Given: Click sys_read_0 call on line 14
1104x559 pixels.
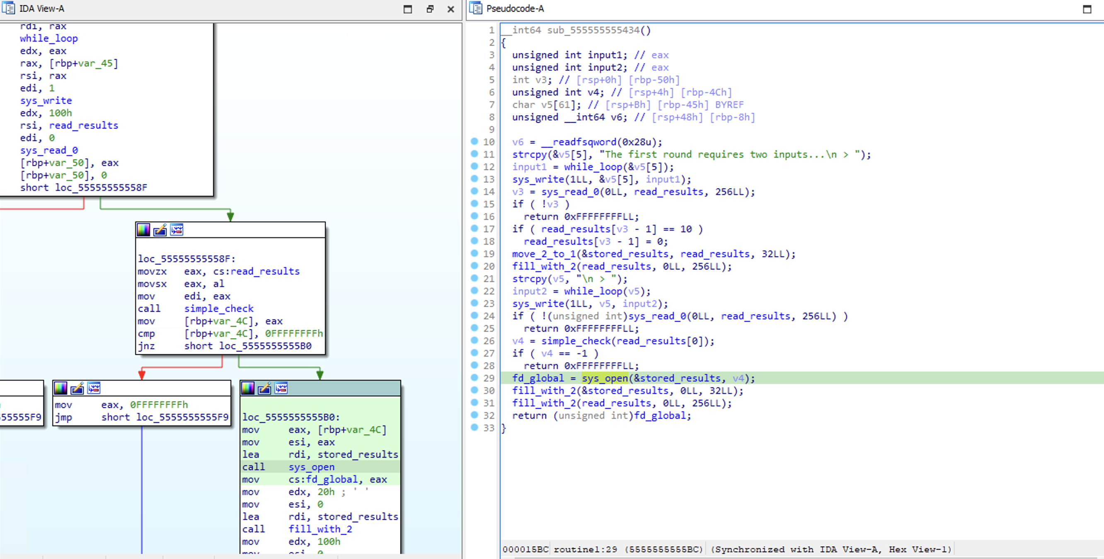Looking at the screenshot, I should coord(569,192).
